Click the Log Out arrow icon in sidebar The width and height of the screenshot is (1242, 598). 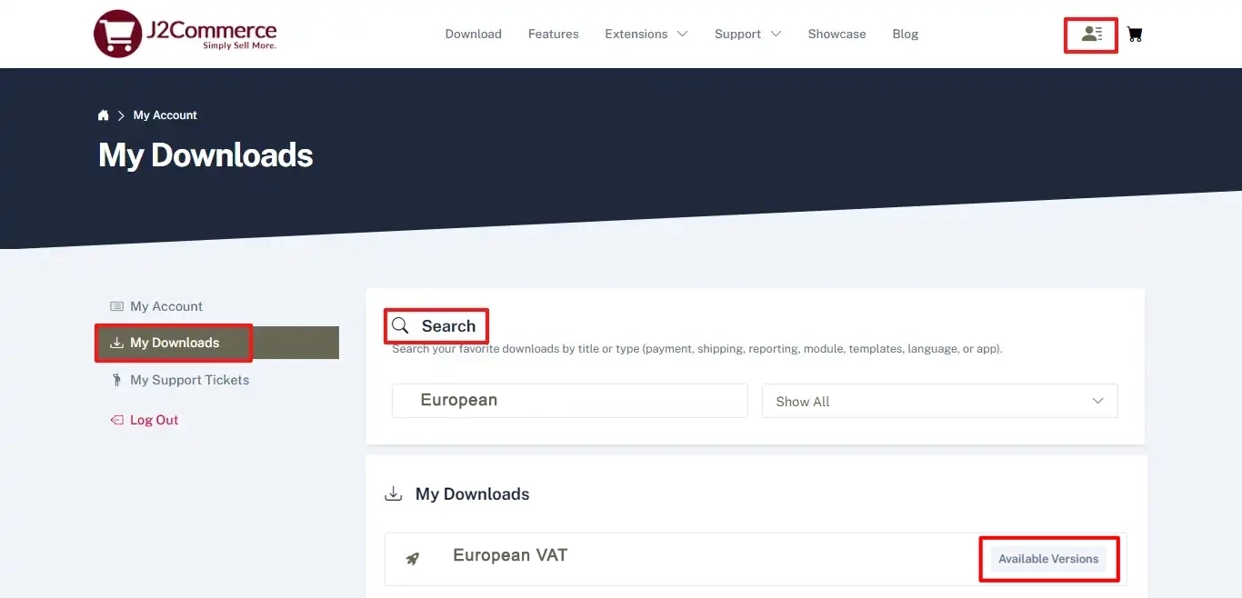click(116, 420)
